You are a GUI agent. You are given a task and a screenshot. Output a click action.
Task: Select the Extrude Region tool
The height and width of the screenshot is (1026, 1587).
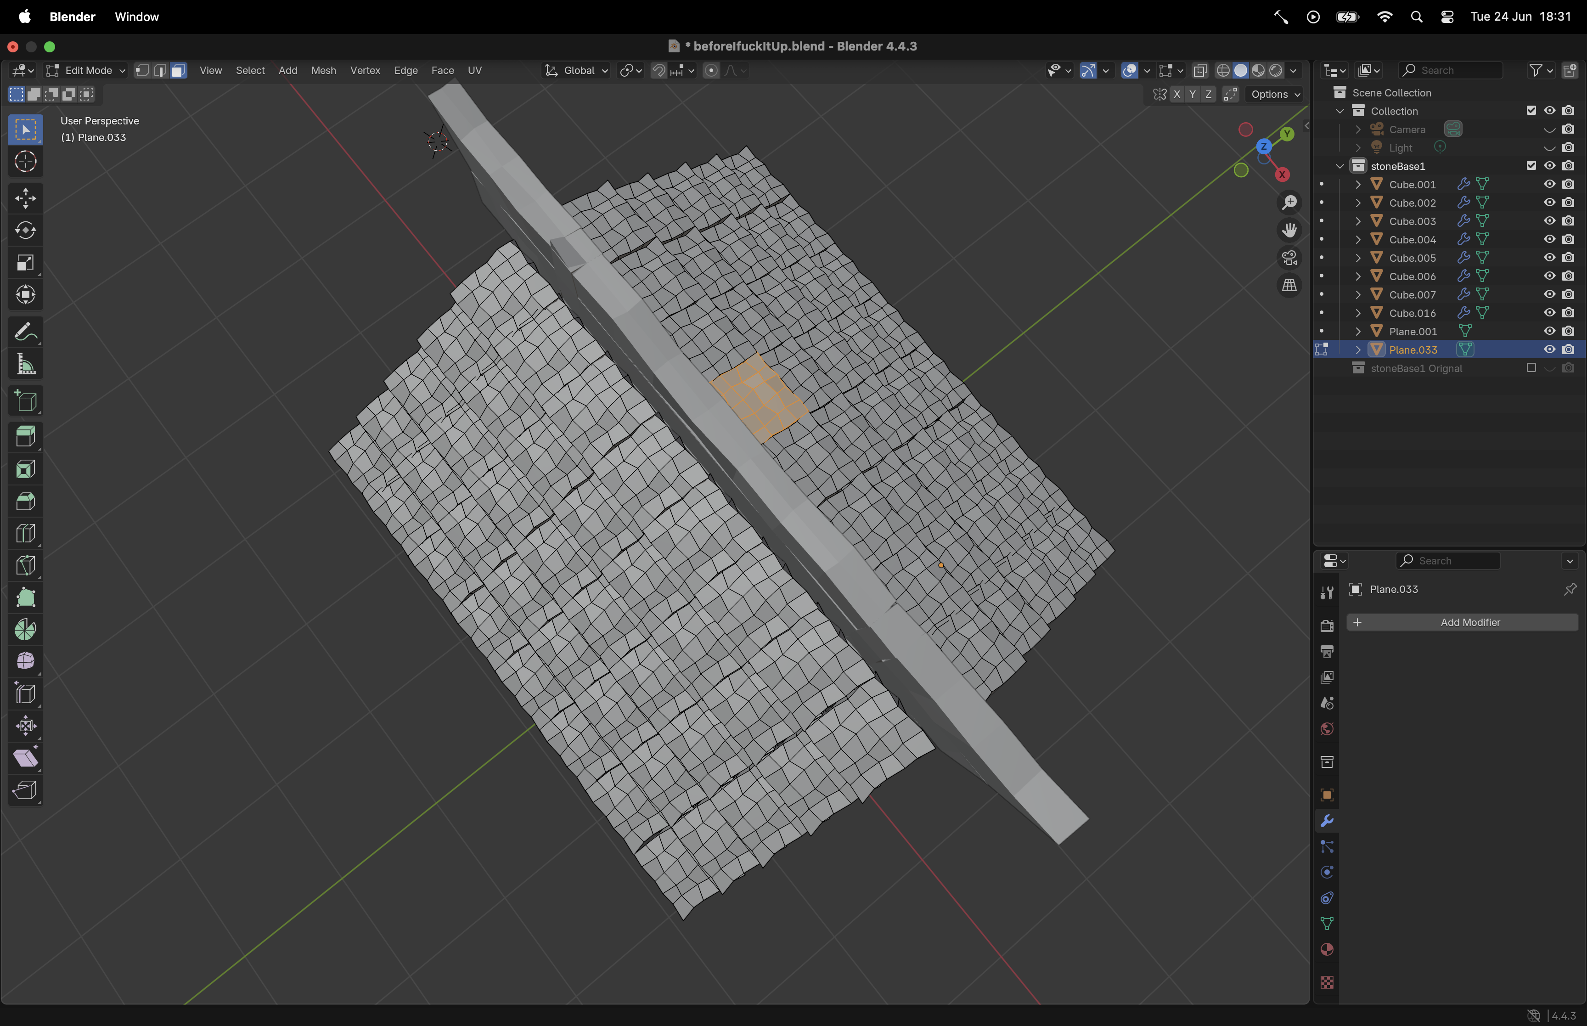(x=25, y=437)
